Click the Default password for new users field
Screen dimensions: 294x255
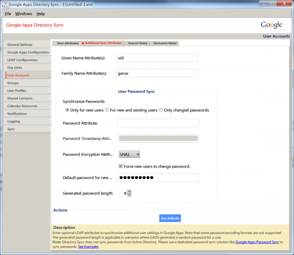point(158,177)
